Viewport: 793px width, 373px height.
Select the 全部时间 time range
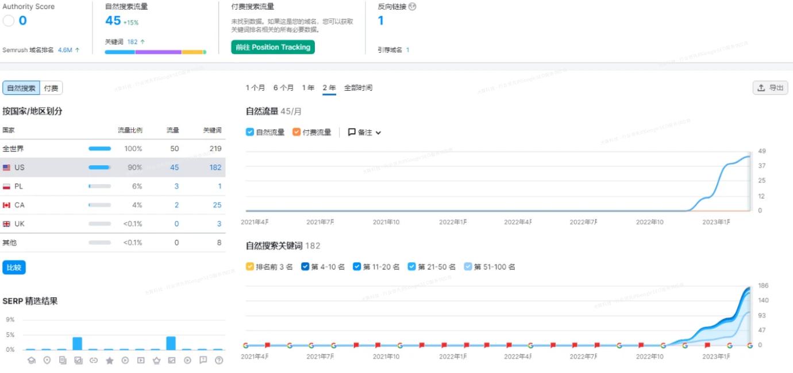pyautogui.click(x=357, y=88)
